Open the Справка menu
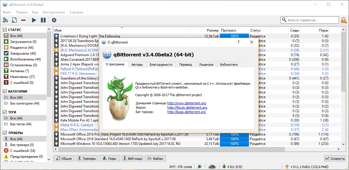 76,12
